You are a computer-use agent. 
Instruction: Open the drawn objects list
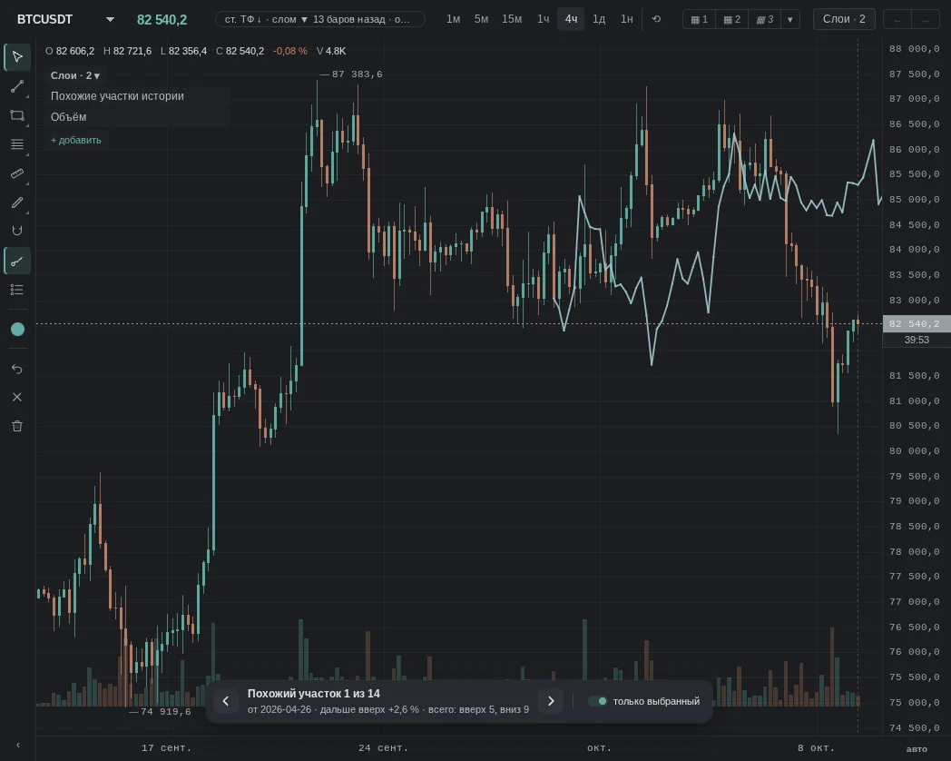17,290
